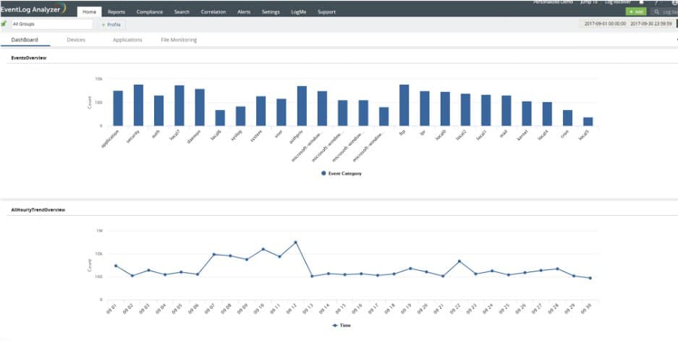Toggle the Time series legend marker
This screenshot has height=346, width=678.
pyautogui.click(x=335, y=325)
